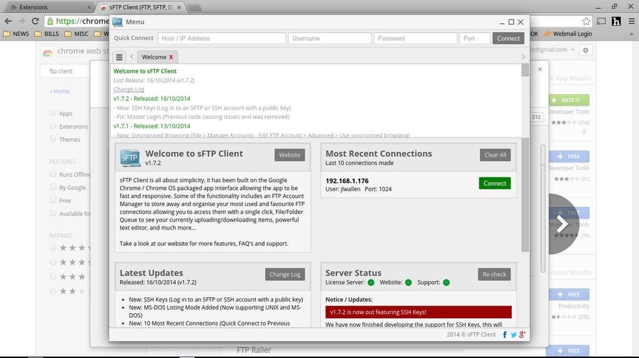639x358 pixels.
Task: Close the sFTP Client browser tab
Action: [179, 7]
